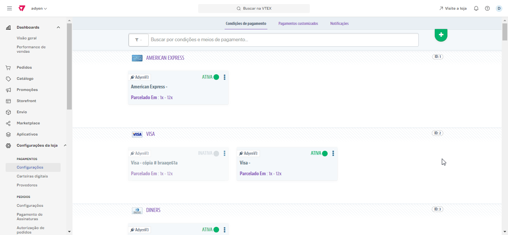The image size is (508, 235).
Task: Switch to Condições de pagamento tab
Action: (246, 23)
